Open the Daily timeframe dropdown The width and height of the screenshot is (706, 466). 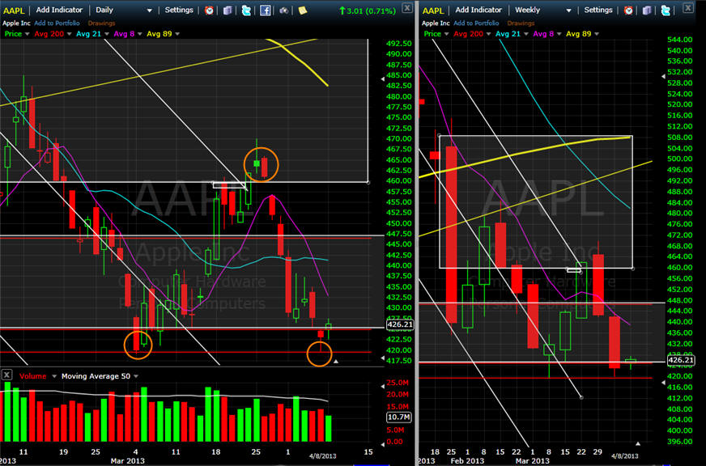coord(150,11)
